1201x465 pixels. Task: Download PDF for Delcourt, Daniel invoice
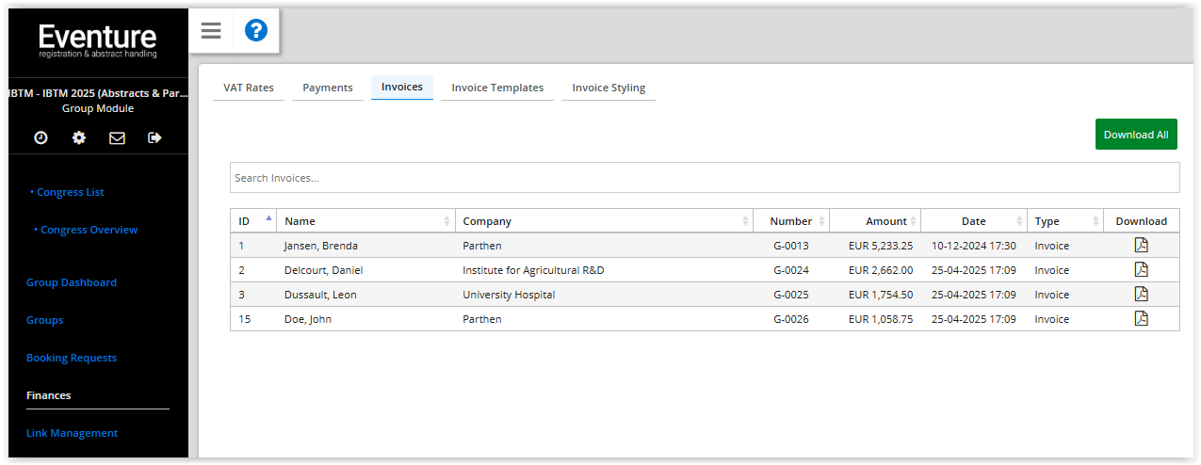click(x=1141, y=270)
